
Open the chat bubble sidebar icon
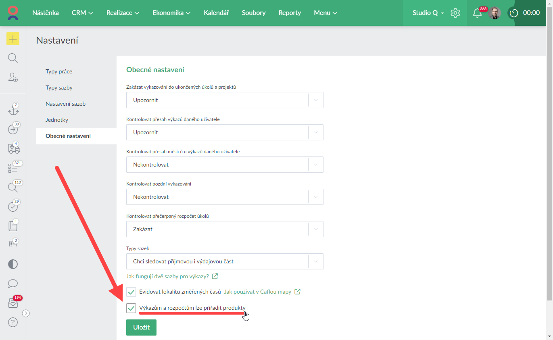click(13, 284)
